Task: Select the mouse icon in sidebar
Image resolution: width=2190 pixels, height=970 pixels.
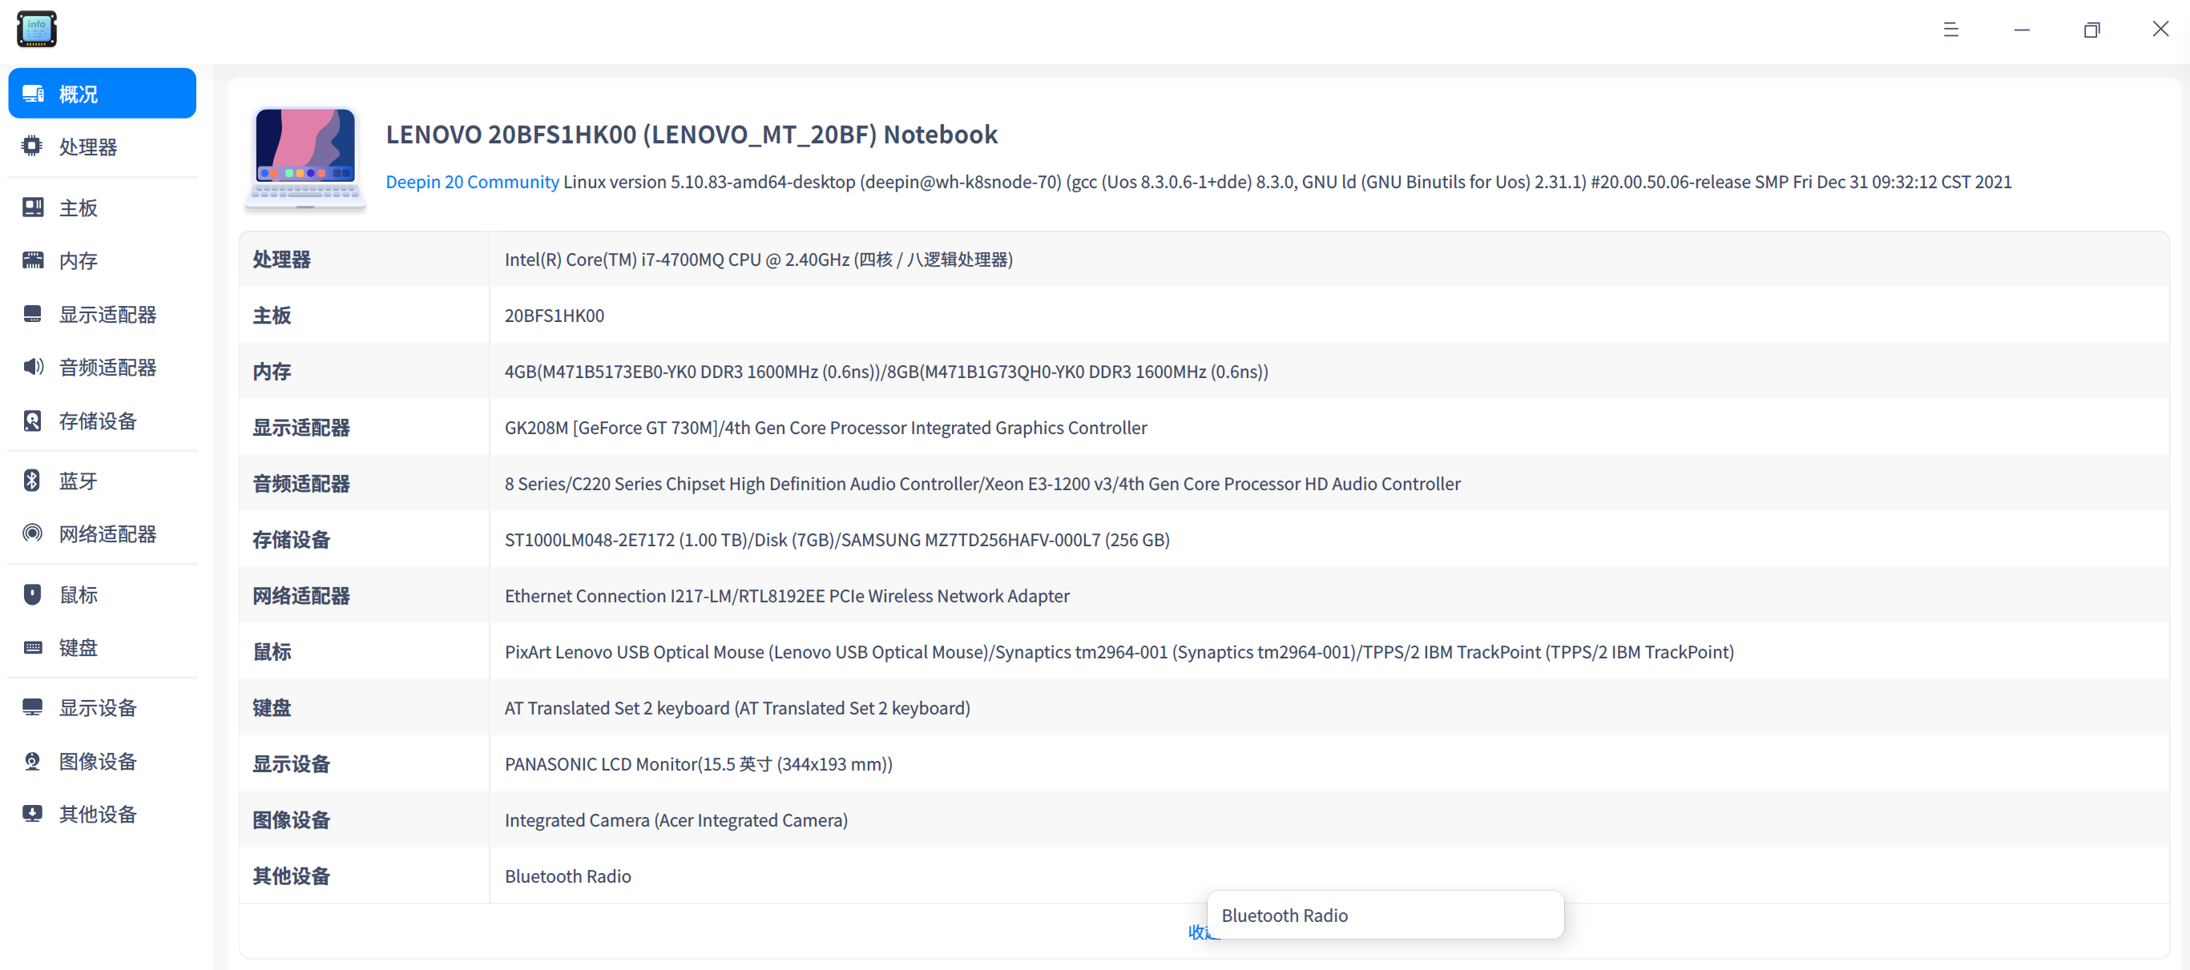Action: (32, 594)
